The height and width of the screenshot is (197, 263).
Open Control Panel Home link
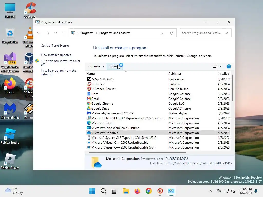55,46
